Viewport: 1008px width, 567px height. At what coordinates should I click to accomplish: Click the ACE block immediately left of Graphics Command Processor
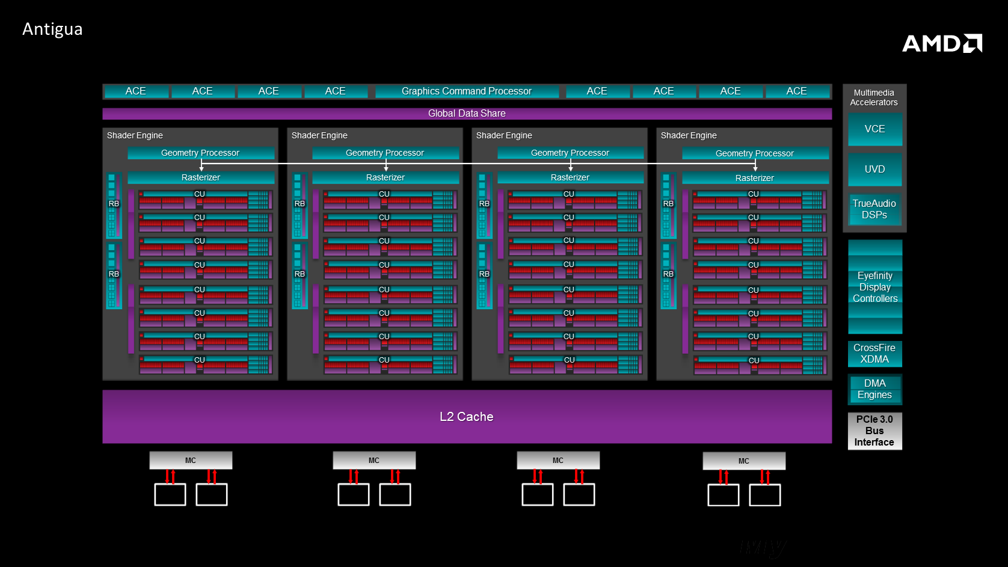[x=336, y=91]
